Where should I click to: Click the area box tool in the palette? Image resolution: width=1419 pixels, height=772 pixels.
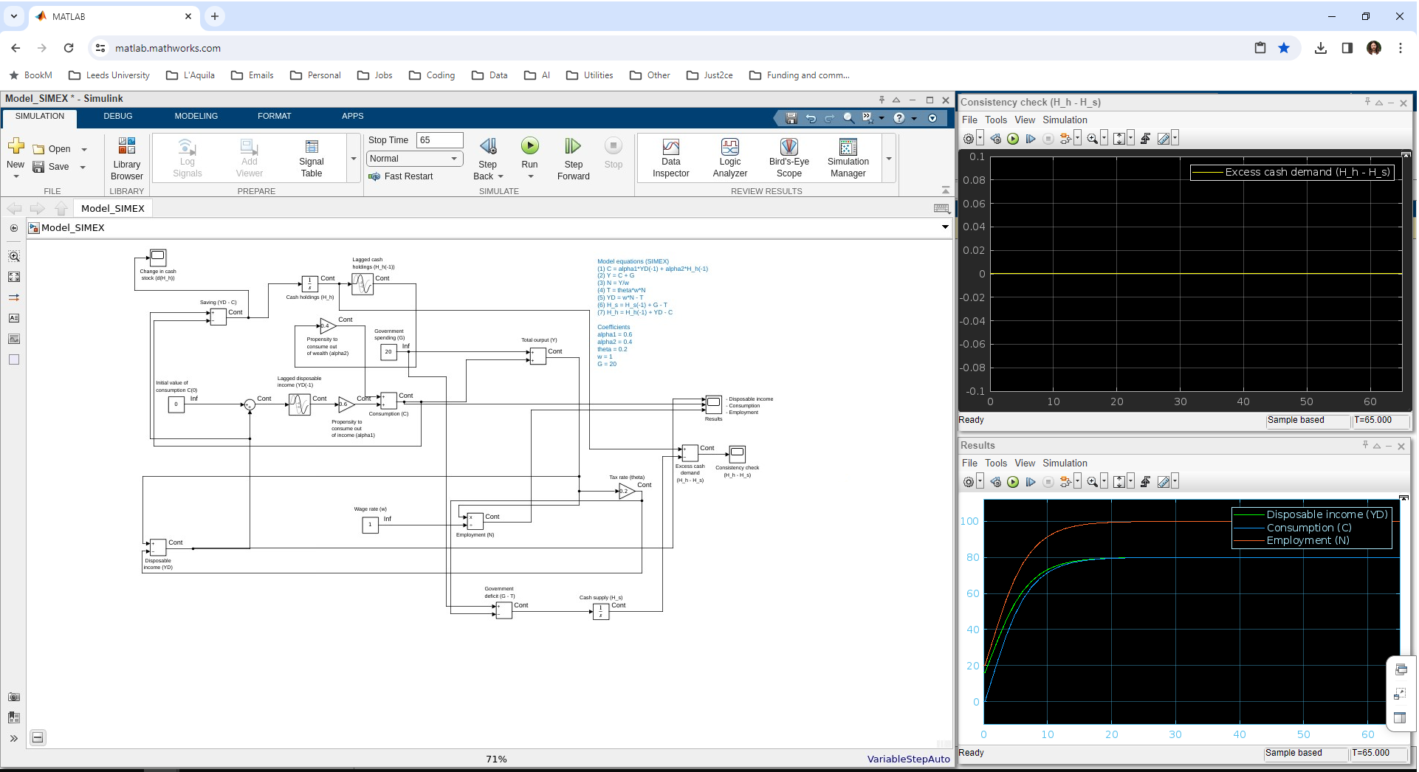14,359
